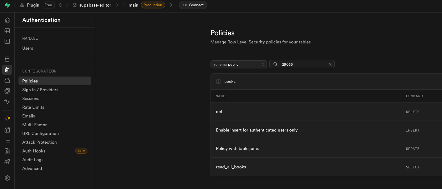The image size is (442, 189).
Task: Open the organization switcher next to Plugin
Action: pos(60,5)
